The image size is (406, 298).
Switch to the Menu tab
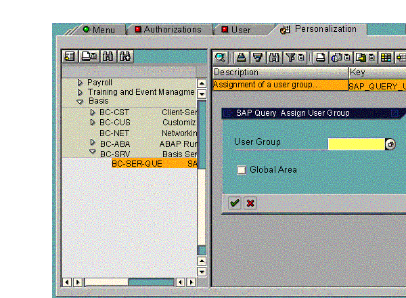[x=99, y=30]
